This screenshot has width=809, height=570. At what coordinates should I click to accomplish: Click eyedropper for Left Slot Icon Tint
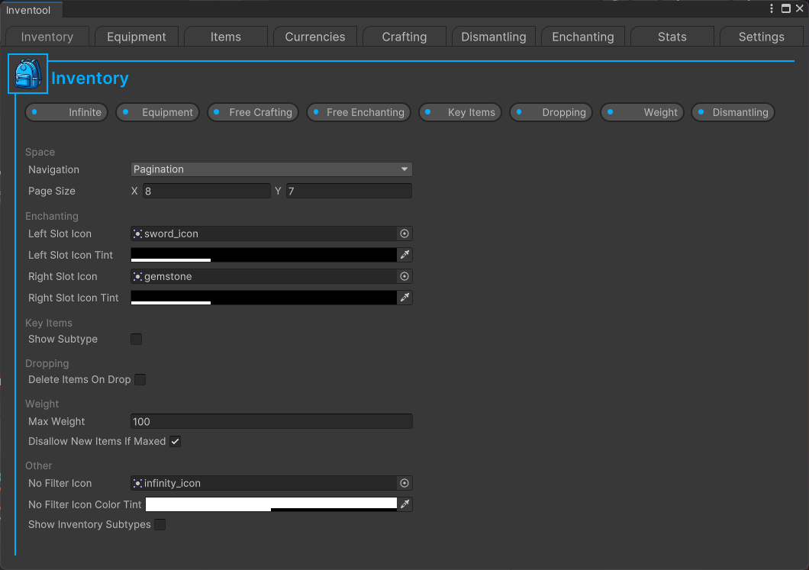coord(405,255)
